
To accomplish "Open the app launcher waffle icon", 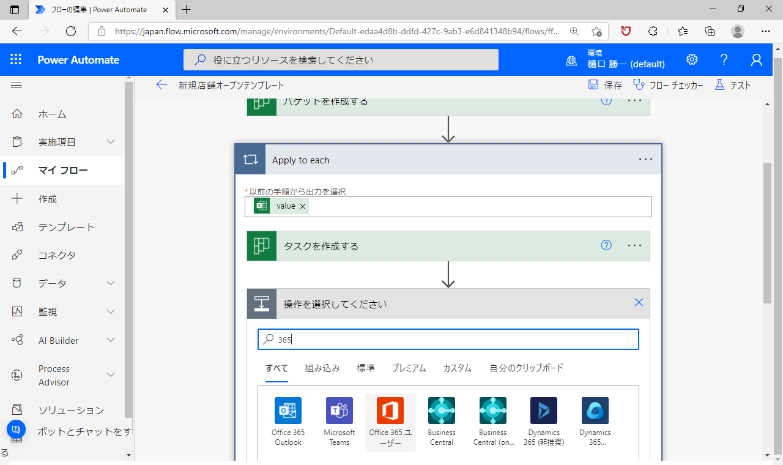I will pos(16,59).
